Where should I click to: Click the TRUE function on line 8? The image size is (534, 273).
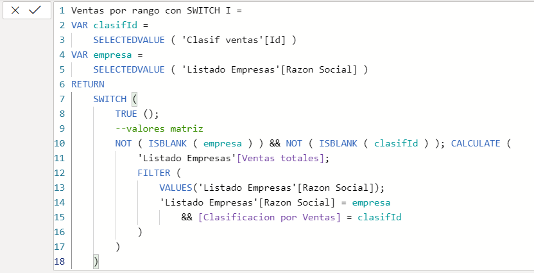point(126,114)
